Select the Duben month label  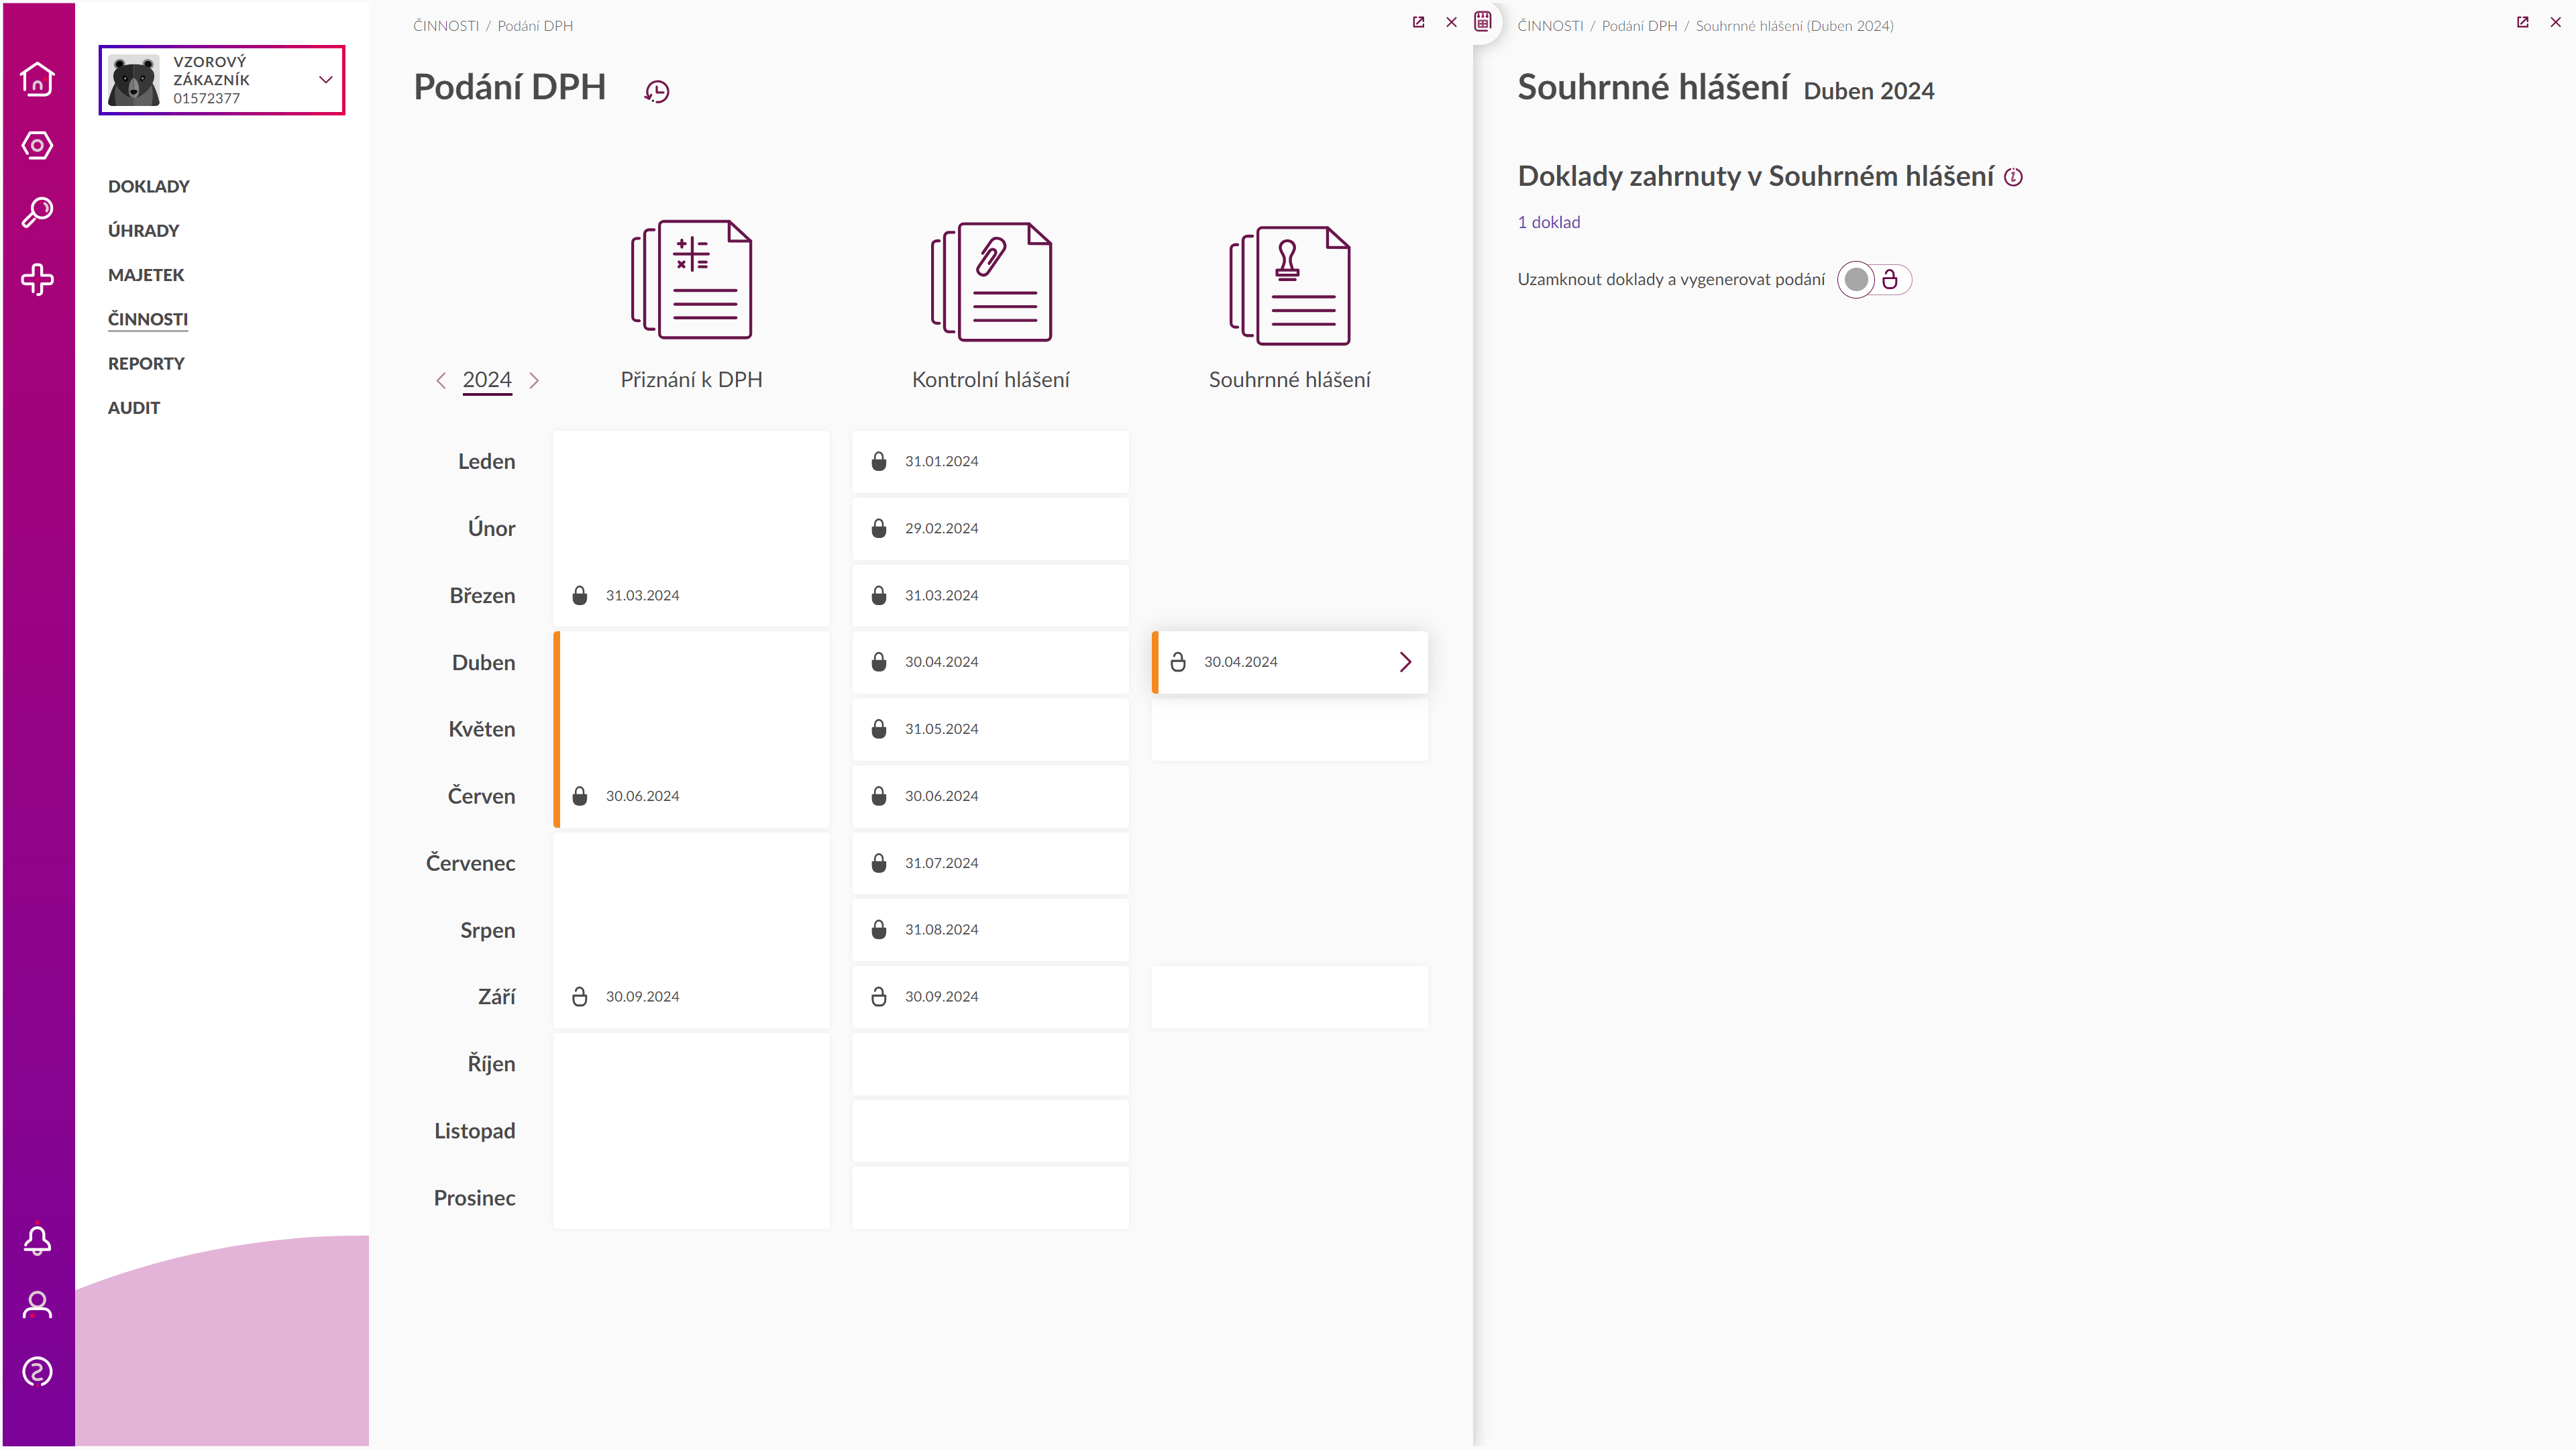point(483,662)
